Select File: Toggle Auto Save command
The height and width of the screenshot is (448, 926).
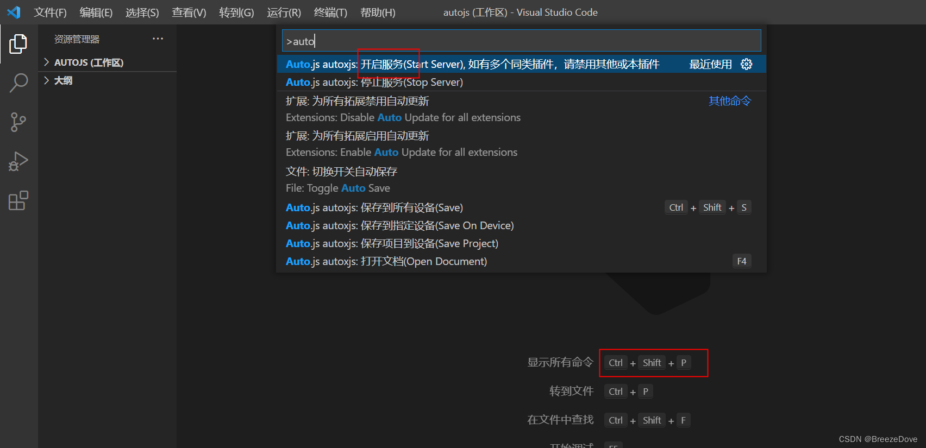(522, 180)
